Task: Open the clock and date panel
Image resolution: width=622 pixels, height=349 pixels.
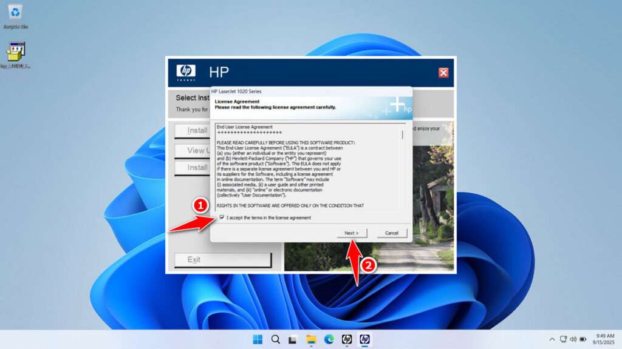Action: (x=603, y=339)
